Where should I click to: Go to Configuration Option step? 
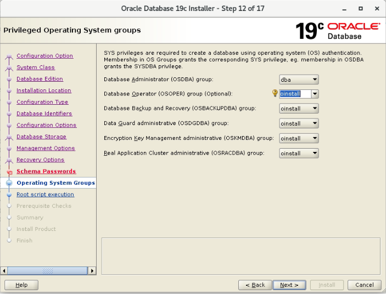coord(45,56)
